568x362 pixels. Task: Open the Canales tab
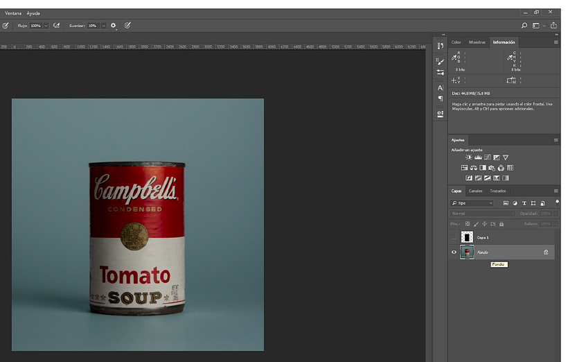[x=475, y=191]
